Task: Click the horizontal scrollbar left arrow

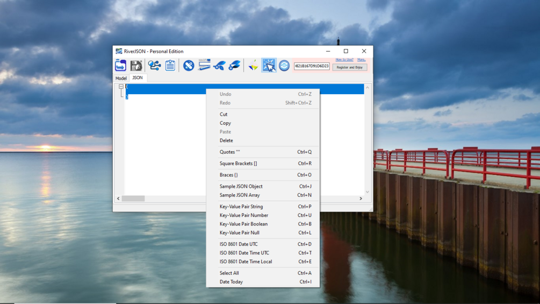Action: [x=118, y=199]
